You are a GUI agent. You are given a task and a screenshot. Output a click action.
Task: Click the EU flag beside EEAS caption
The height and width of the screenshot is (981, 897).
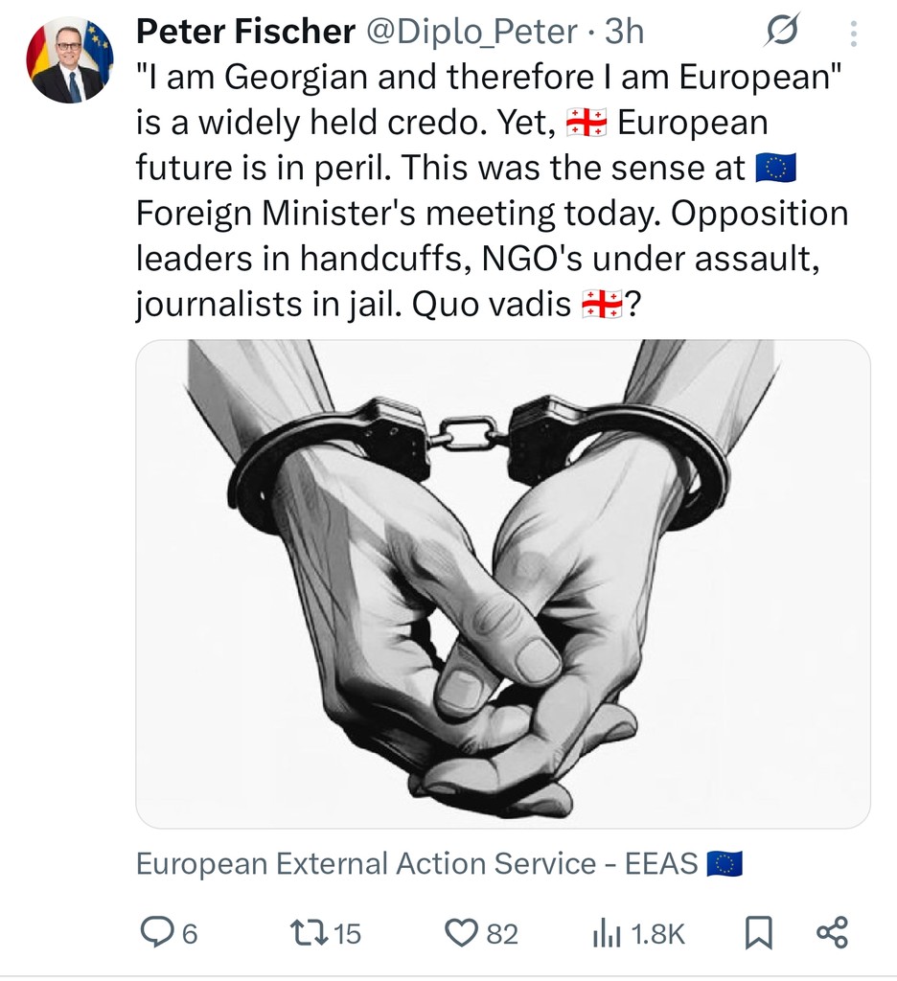(724, 864)
